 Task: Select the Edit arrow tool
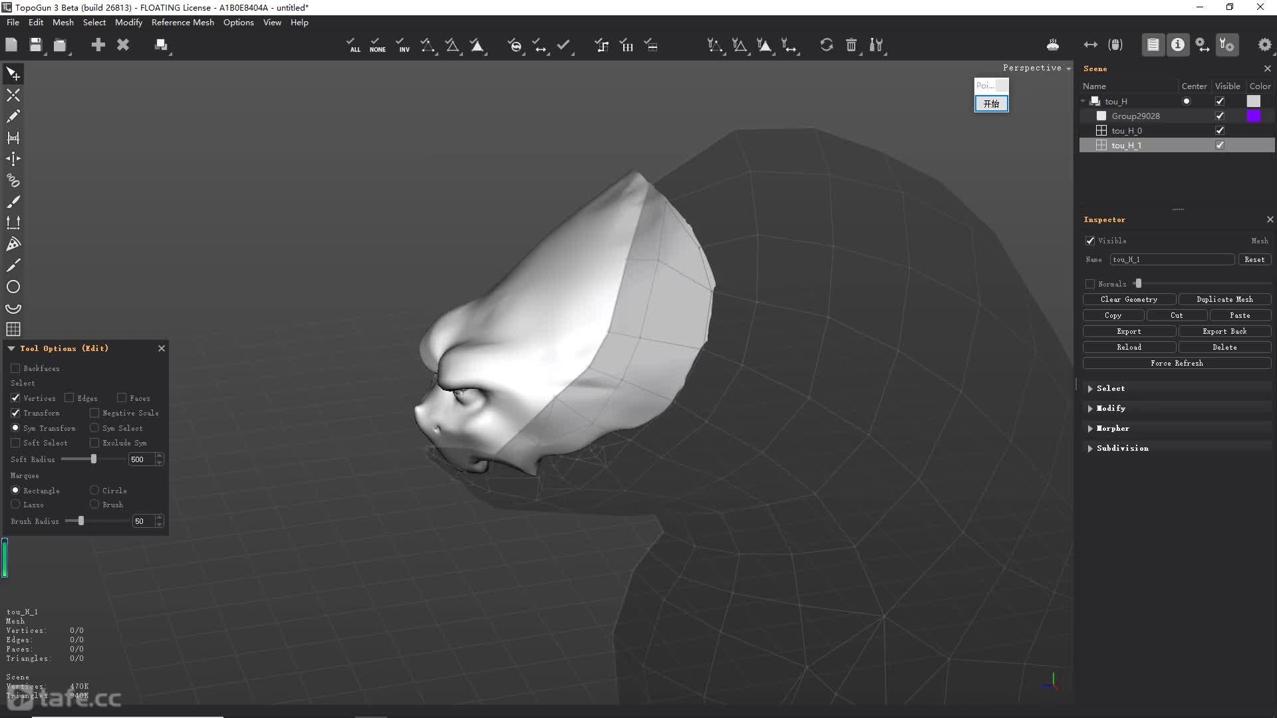click(x=13, y=74)
